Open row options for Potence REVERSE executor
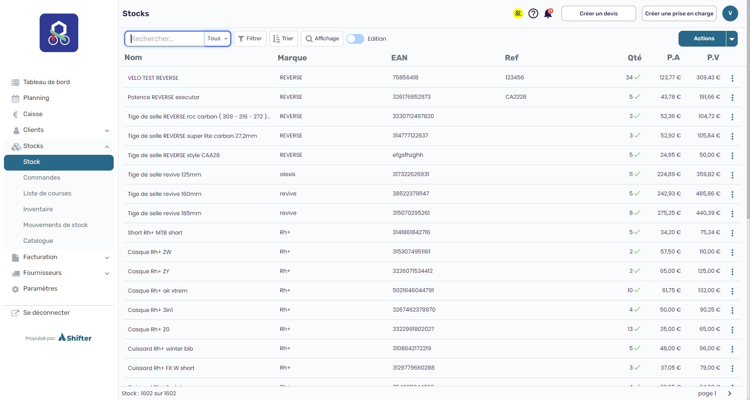This screenshot has height=400, width=750. click(x=732, y=98)
